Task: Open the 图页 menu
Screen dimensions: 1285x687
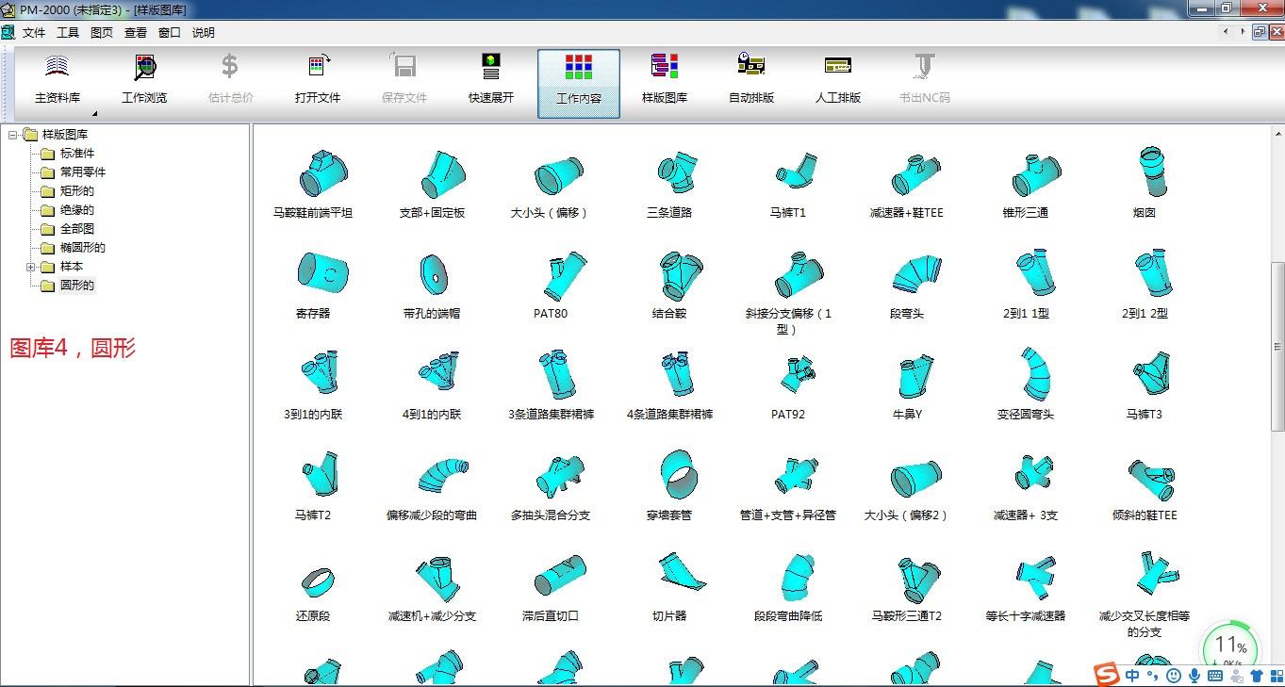Action: click(x=102, y=32)
